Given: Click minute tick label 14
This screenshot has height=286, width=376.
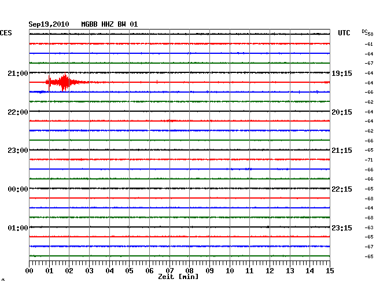Looking at the screenshot, I should pos(309,271).
